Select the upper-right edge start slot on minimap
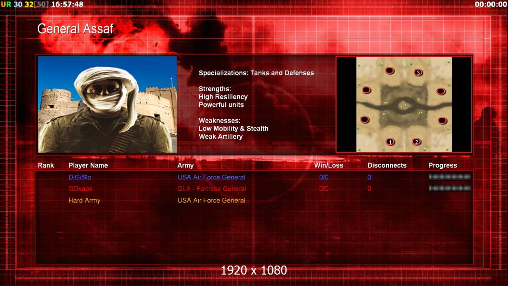Viewport: 508px width, 286px height. pos(440,91)
